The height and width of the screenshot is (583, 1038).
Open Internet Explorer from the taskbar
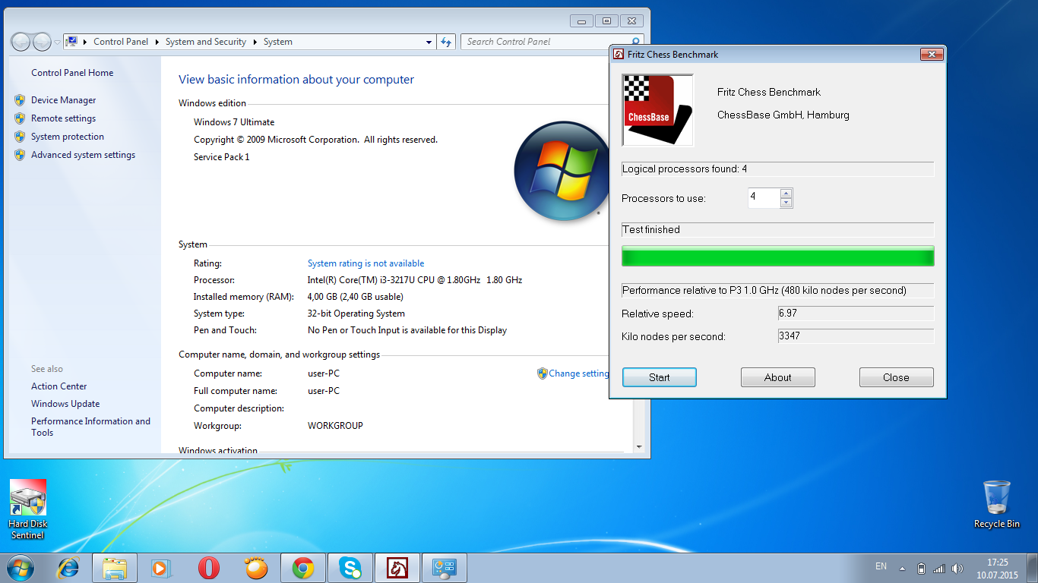tap(68, 568)
